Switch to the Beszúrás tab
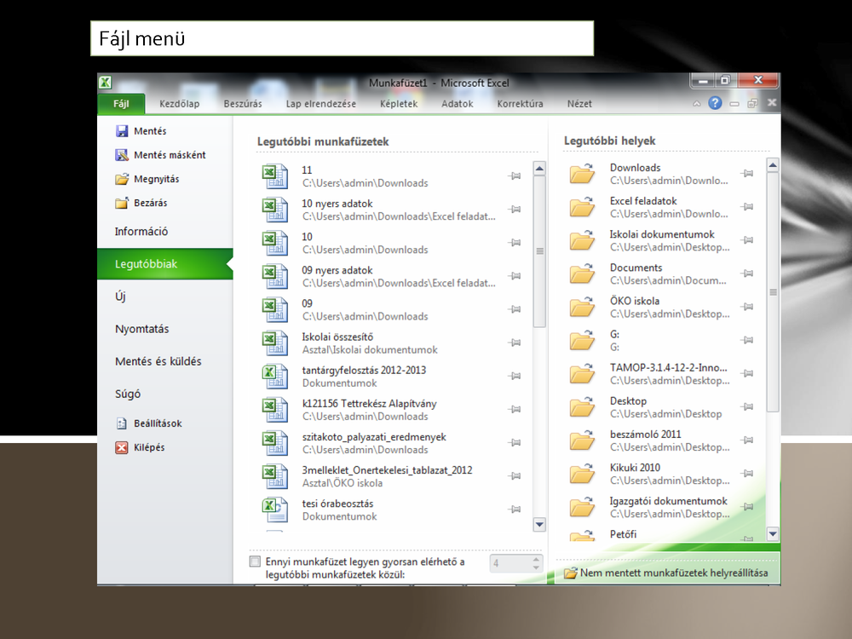Image resolution: width=852 pixels, height=639 pixels. pyautogui.click(x=243, y=104)
